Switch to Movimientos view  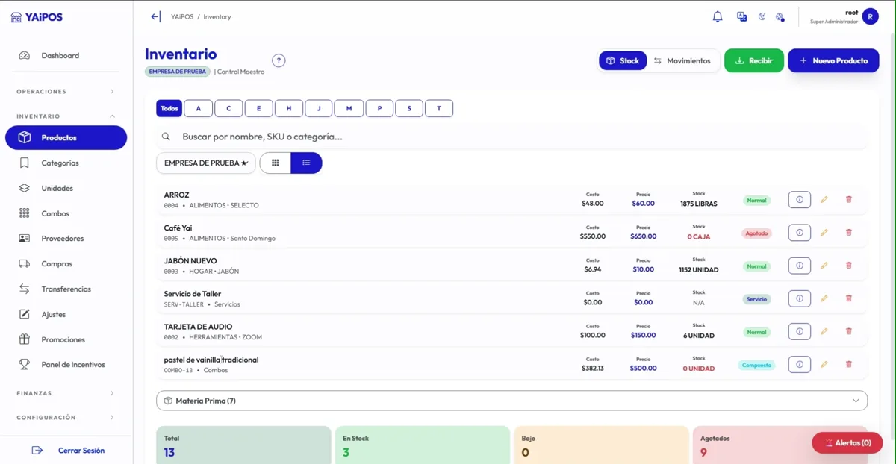point(682,60)
